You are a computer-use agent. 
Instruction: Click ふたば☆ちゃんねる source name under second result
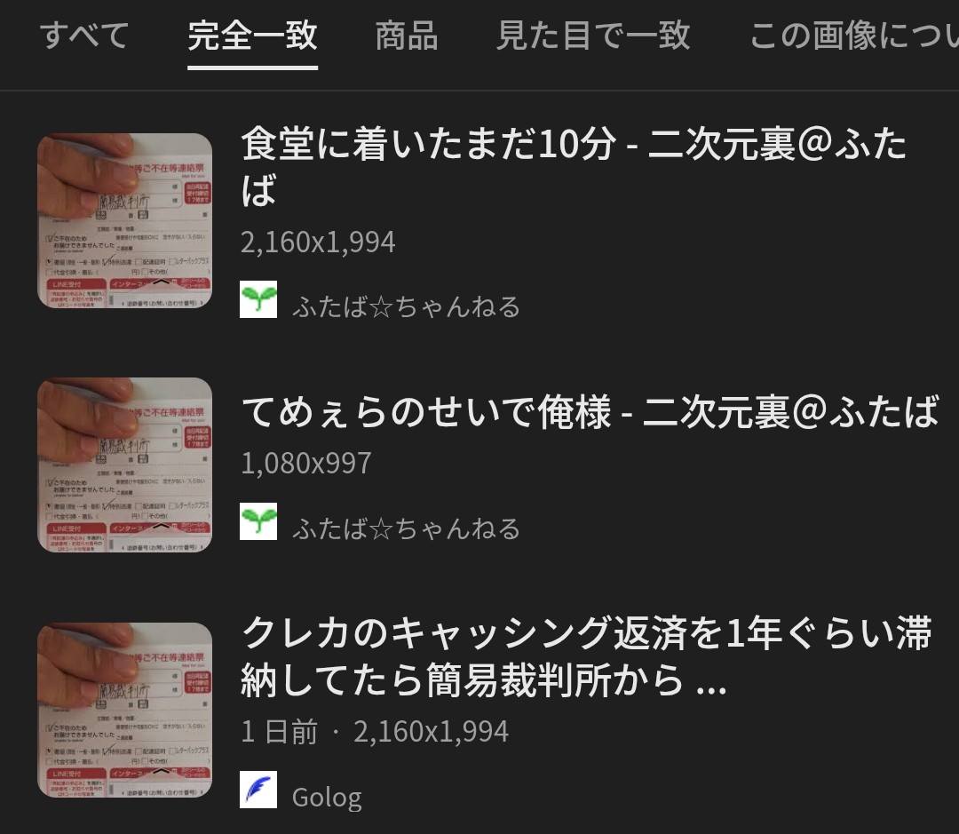point(406,528)
